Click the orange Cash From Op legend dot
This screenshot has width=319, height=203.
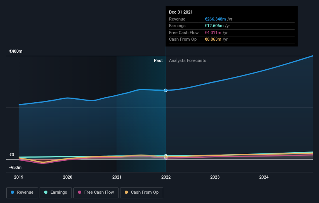(x=126, y=192)
